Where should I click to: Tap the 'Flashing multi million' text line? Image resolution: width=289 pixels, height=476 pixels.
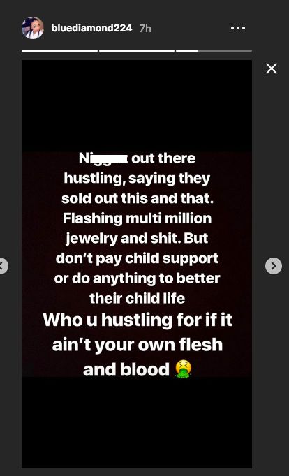(138, 218)
